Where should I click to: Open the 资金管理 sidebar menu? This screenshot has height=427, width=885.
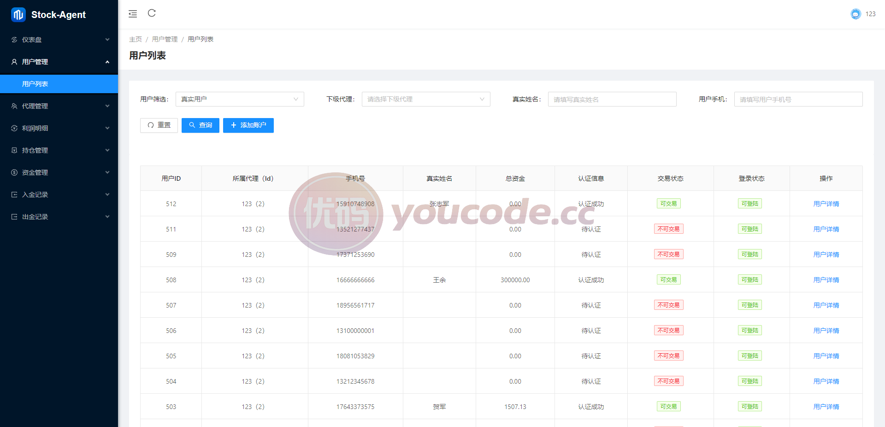click(x=59, y=172)
